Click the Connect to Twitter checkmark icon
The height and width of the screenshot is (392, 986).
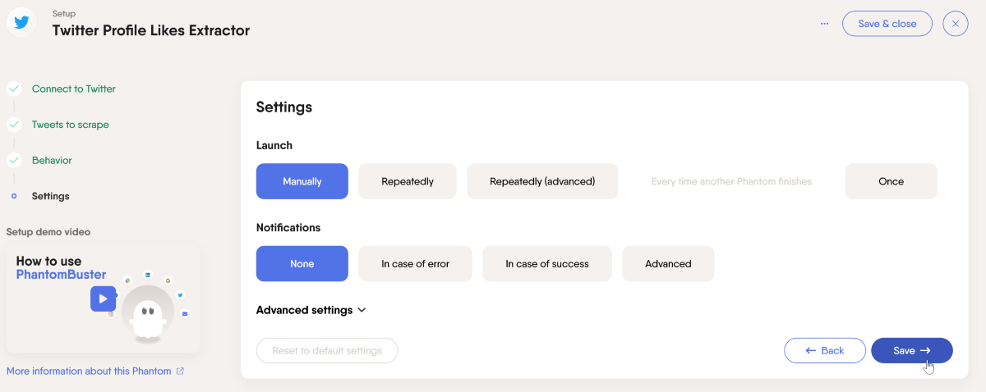coord(14,89)
